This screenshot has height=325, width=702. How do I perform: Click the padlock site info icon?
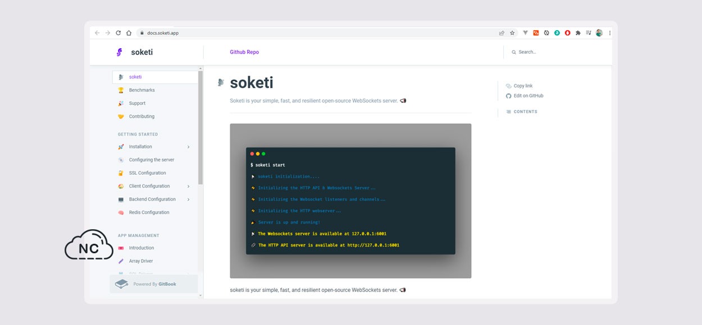(142, 33)
